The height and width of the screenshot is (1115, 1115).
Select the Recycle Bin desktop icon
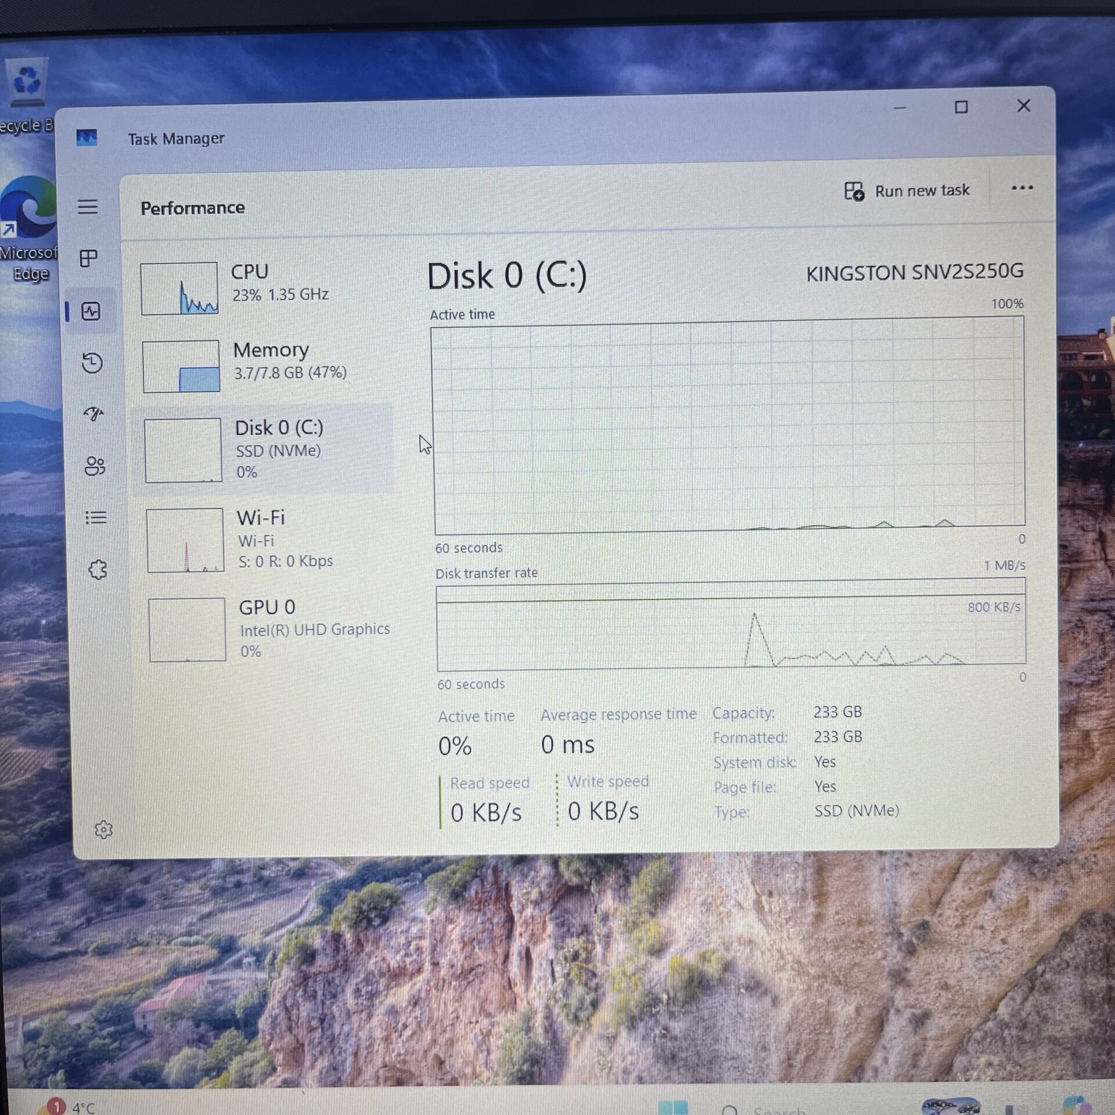[x=26, y=96]
